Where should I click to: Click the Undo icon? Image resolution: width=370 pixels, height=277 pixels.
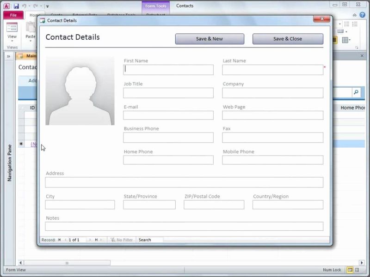(25, 6)
